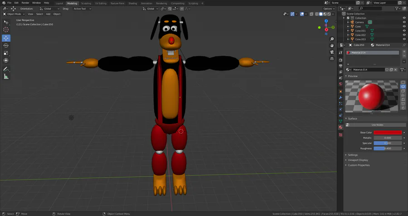Open the Output properties tab
Viewport: 408px width, 216px height.
tap(340, 66)
